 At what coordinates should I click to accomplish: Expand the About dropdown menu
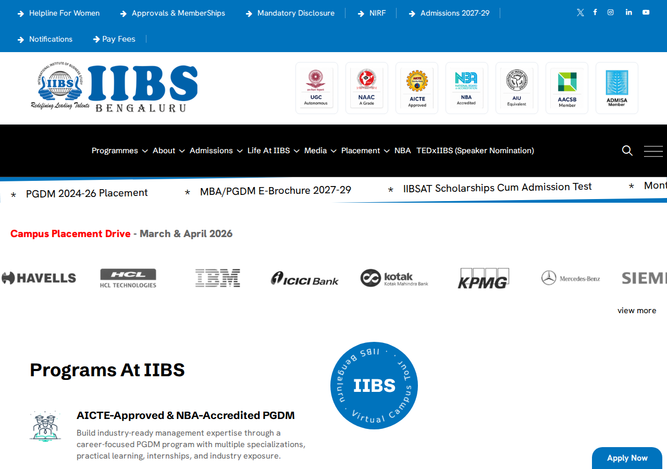tap(168, 151)
